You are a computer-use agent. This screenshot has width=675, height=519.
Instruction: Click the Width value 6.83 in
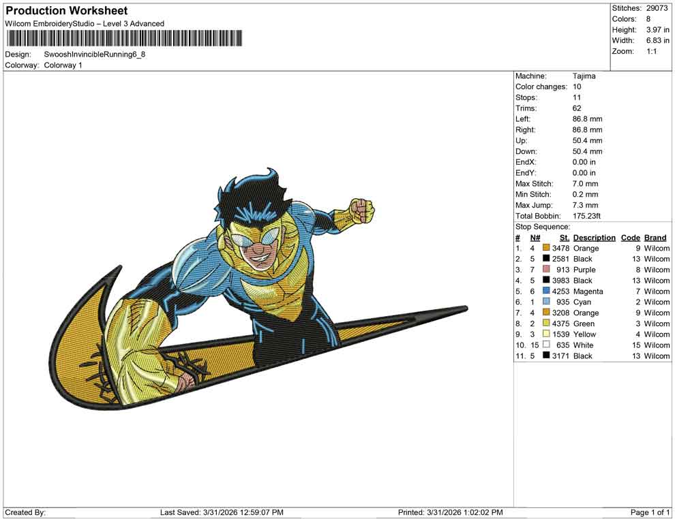[x=657, y=40]
